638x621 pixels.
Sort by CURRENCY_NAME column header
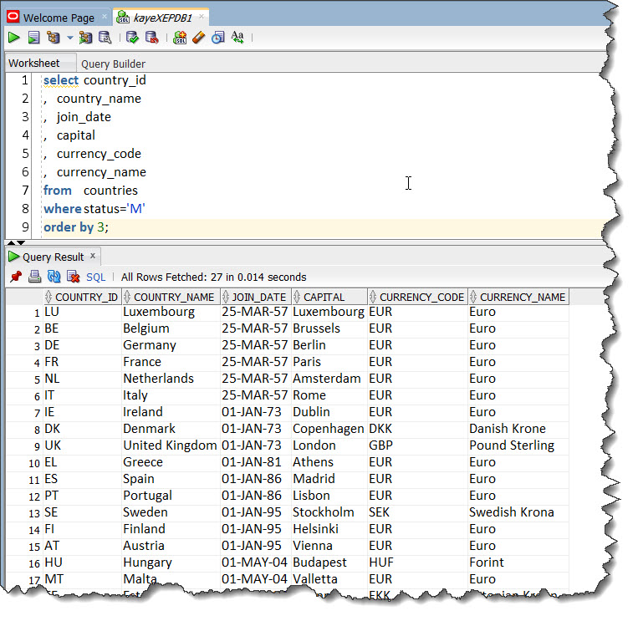tap(518, 297)
